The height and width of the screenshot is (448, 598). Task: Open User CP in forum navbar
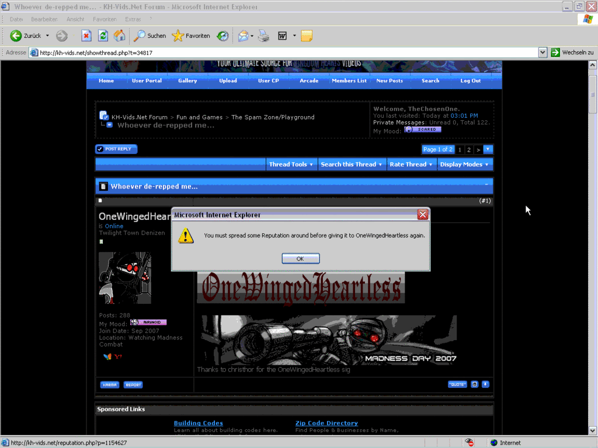(x=269, y=80)
